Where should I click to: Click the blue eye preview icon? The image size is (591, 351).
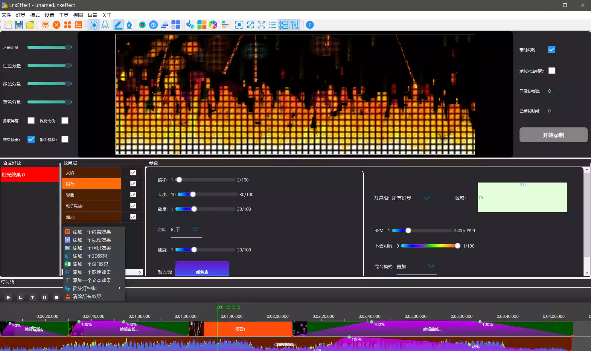[x=153, y=25]
